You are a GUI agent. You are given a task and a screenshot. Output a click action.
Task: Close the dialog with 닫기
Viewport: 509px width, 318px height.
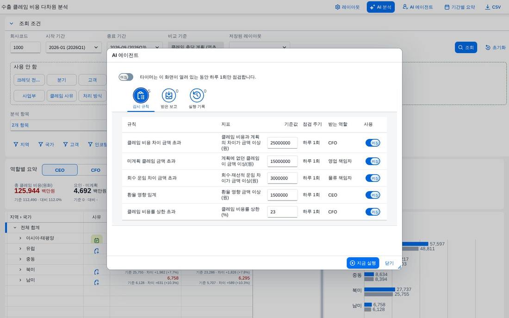point(389,263)
